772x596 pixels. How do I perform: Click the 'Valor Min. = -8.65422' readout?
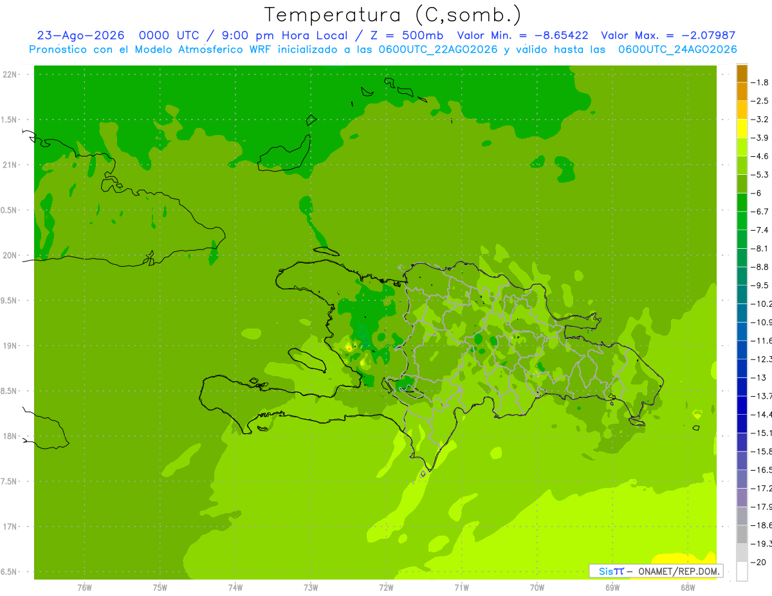pos(522,35)
